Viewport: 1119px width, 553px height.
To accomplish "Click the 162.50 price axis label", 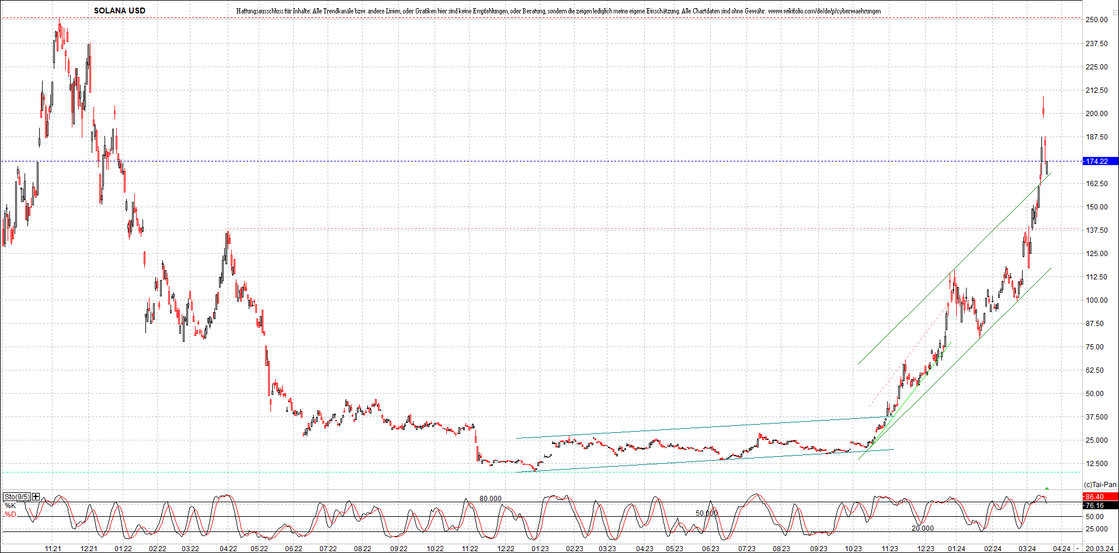I will (1097, 184).
